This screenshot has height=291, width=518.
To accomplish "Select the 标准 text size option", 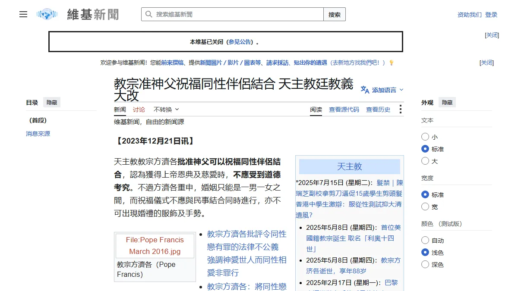I will click(425, 149).
